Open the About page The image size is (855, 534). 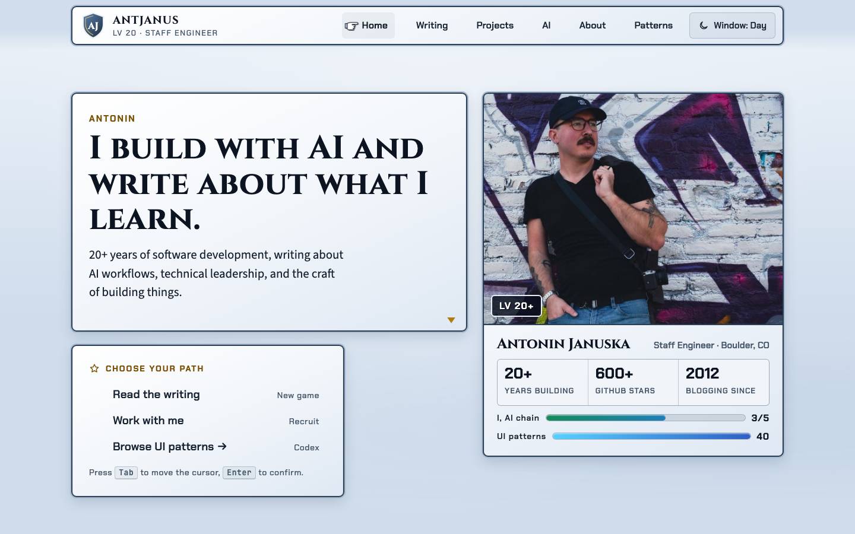593,26
